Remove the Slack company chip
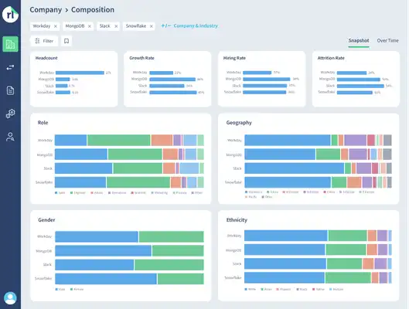The height and width of the screenshot is (309, 409). 116,26
